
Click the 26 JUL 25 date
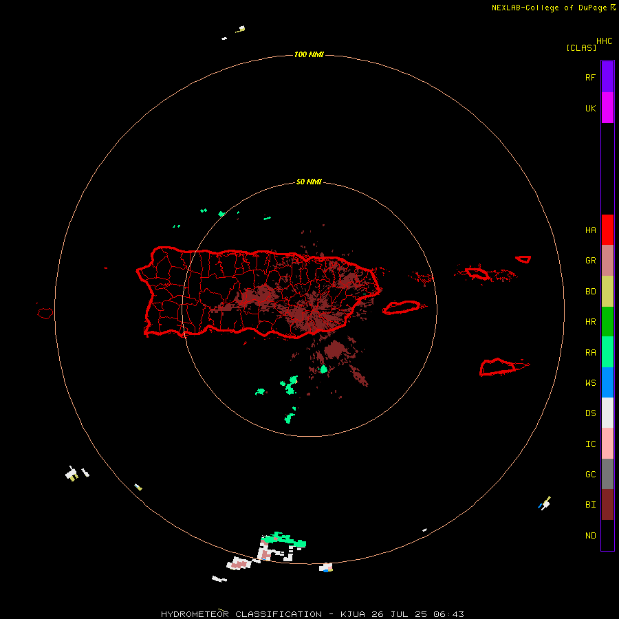pyautogui.click(x=399, y=614)
